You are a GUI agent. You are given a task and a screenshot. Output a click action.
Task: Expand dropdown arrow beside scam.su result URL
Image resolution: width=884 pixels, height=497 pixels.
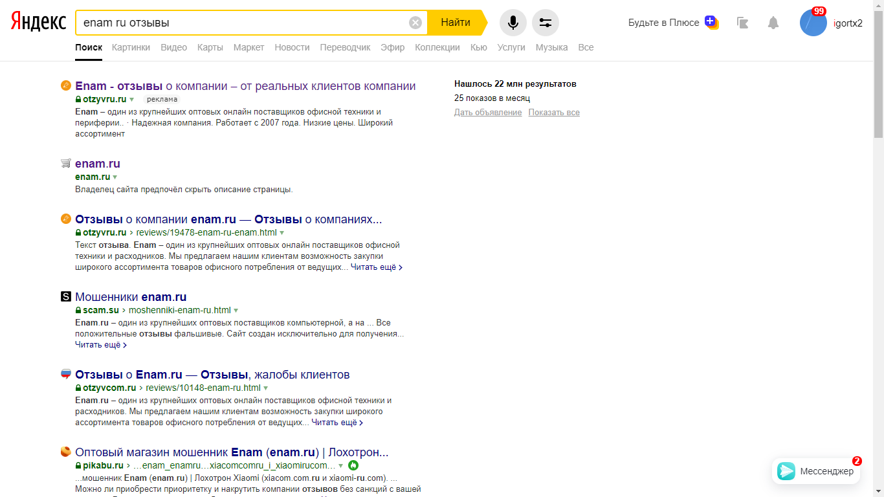point(236,311)
